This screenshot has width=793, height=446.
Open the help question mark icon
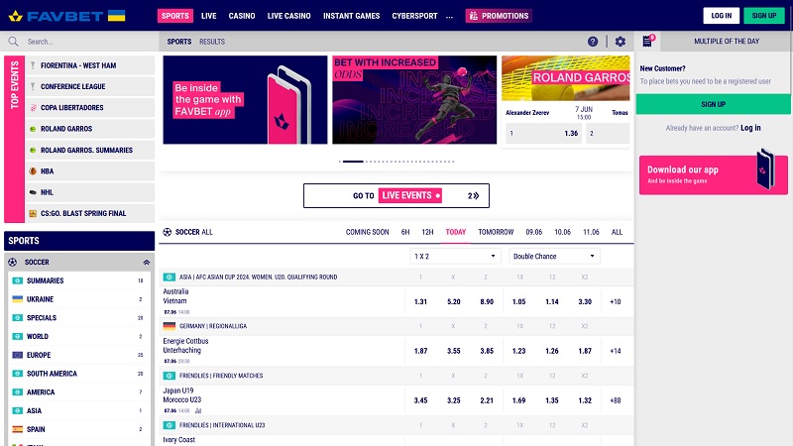tap(593, 42)
